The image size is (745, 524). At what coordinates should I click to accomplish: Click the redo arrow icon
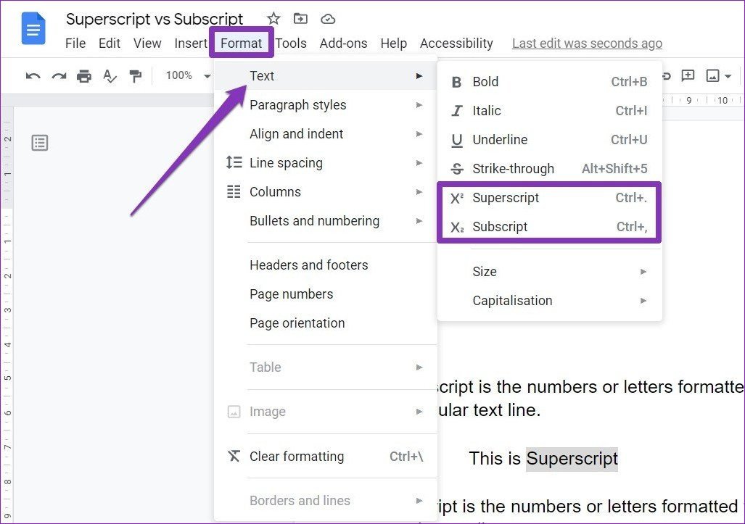tap(59, 76)
